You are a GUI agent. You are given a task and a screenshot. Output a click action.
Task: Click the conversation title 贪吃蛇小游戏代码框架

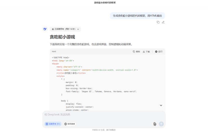pos(105,3)
